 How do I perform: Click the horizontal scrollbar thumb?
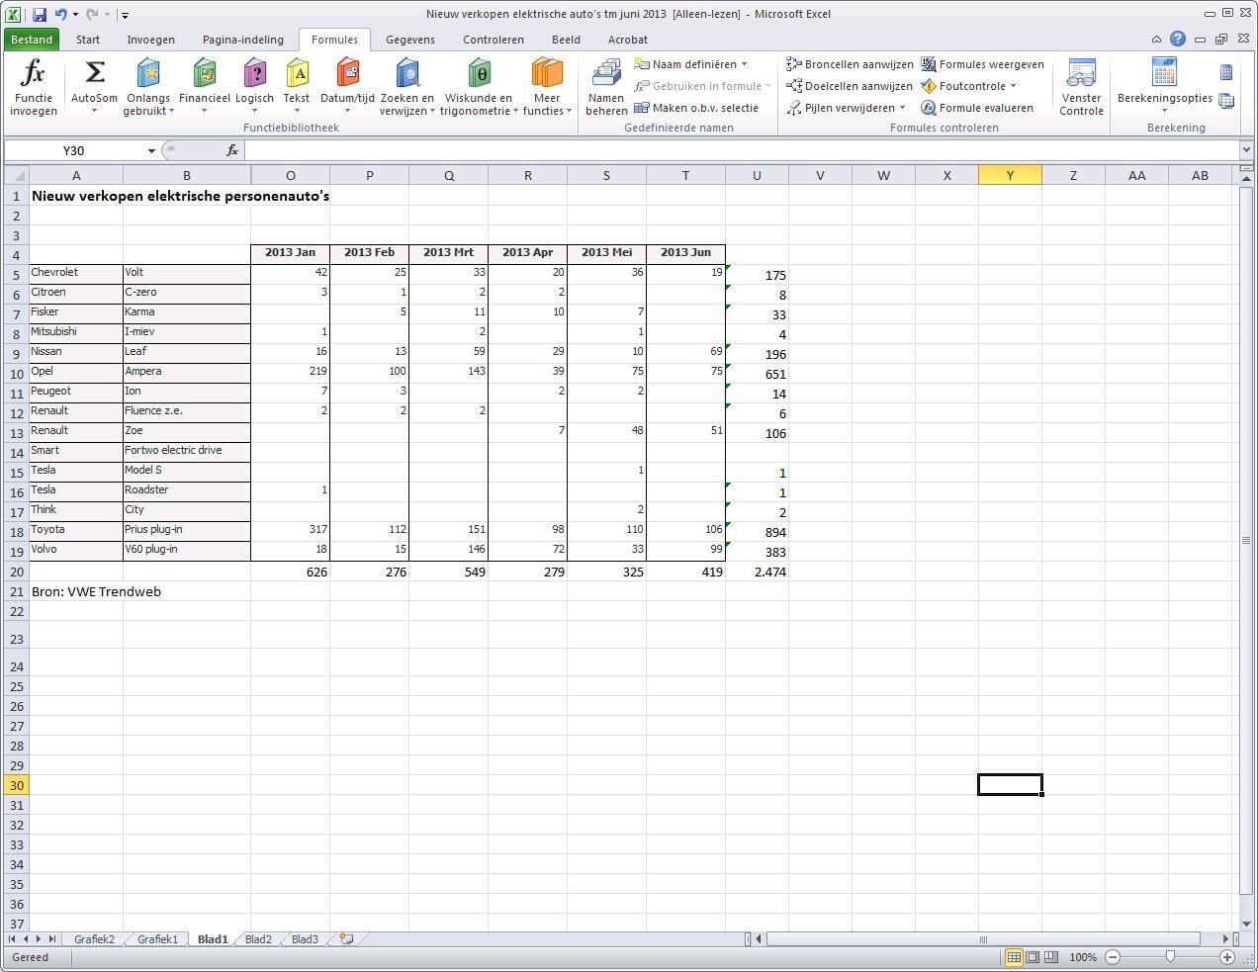point(983,939)
